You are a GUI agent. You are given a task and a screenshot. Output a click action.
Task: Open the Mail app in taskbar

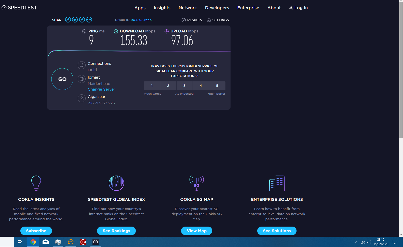[x=46, y=242]
